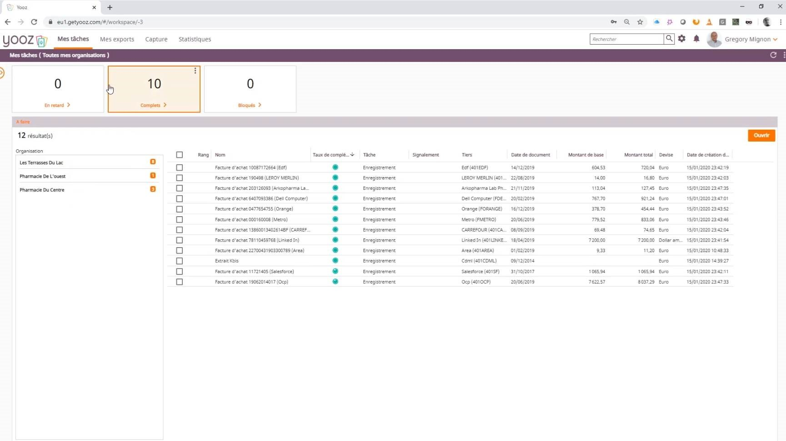The image size is (786, 441).
Task: Click the search magnifier button
Action: 669,39
